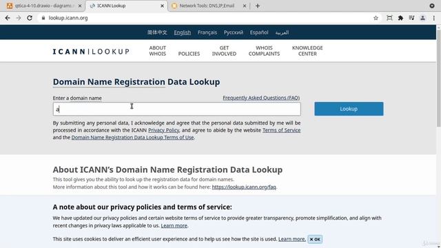Open Domain Name Registration Data Lookup Terms of Use
441x248 pixels.
click(x=132, y=138)
